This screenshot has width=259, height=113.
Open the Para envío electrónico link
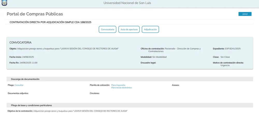click(121, 88)
